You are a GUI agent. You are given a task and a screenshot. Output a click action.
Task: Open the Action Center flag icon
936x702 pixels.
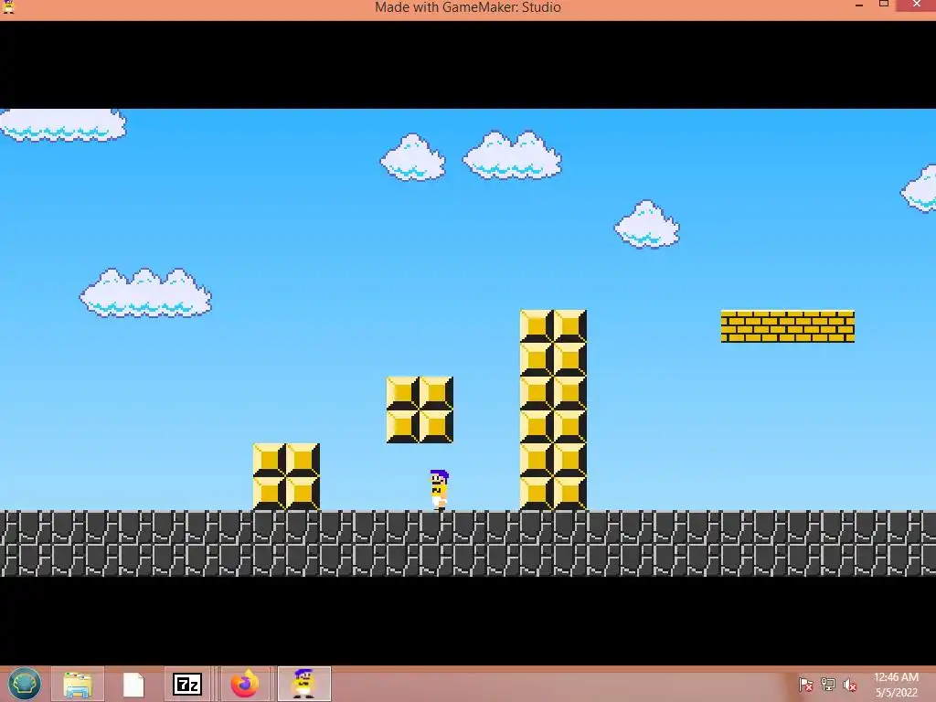tap(806, 685)
